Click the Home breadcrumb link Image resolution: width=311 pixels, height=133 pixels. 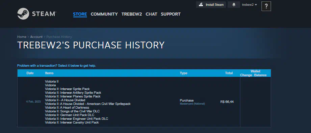point(22,37)
